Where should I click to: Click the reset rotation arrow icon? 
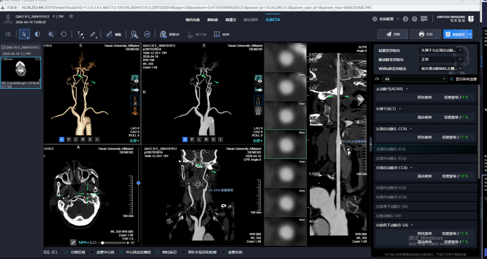tap(64, 34)
